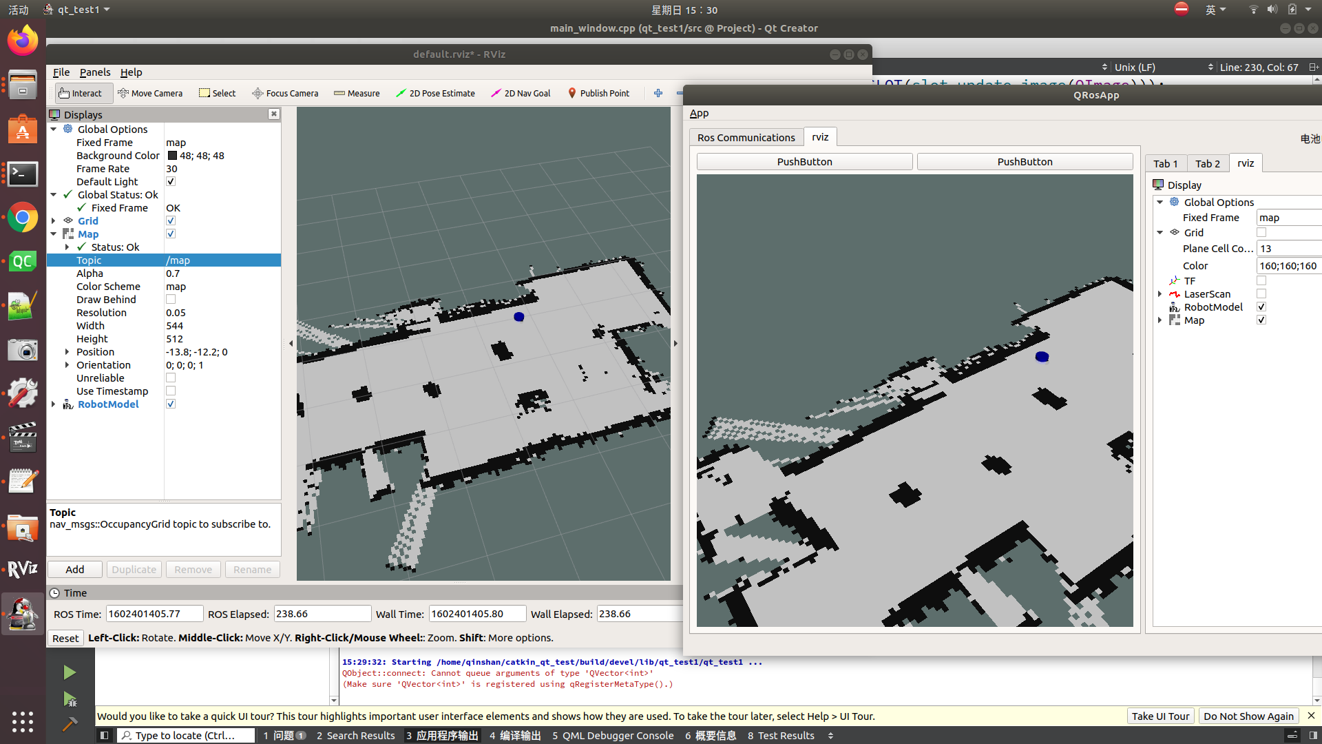
Task: Activate the Publish Point tool
Action: point(598,93)
